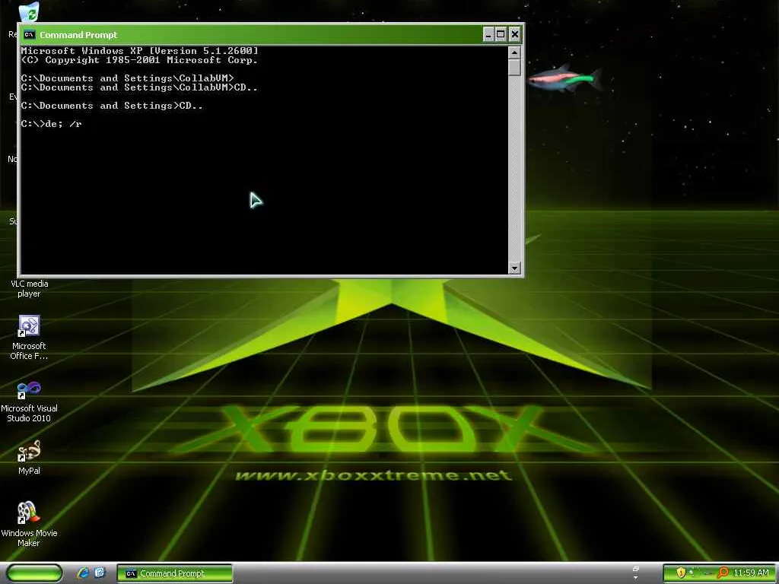
Task: Click the Command Prompt taskbar button
Action: click(174, 573)
